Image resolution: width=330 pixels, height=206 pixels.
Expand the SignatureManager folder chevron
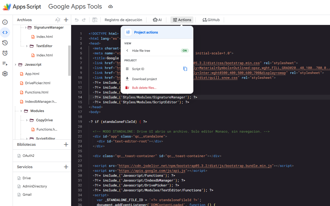click(26, 28)
